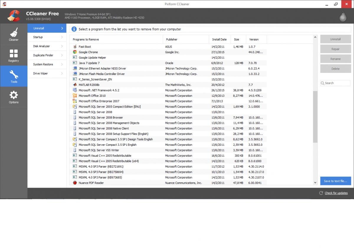Screen dimensions: 354x249
Task: Click the Delete button
Action: [335, 69]
